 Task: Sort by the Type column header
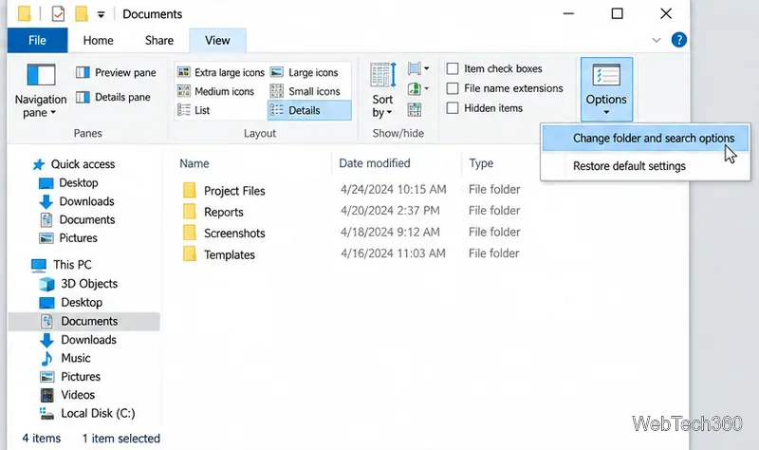click(x=481, y=163)
